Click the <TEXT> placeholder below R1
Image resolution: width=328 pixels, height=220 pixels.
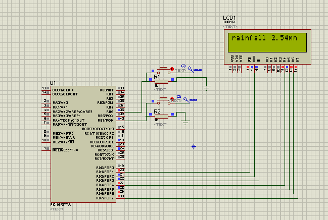point(161,90)
